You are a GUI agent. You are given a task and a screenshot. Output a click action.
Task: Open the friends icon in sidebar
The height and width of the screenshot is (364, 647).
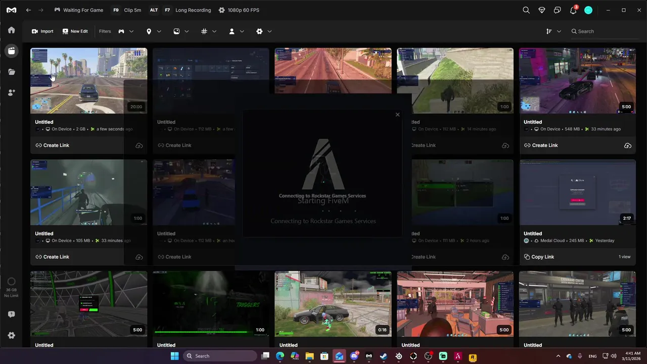11,93
